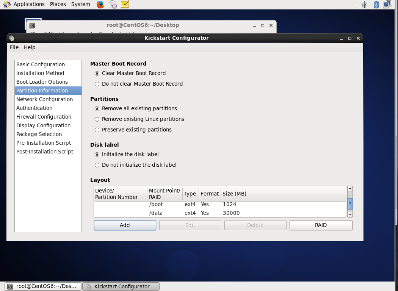Go to Boot Loader Options section
This screenshot has height=291, width=398.
click(x=48, y=82)
